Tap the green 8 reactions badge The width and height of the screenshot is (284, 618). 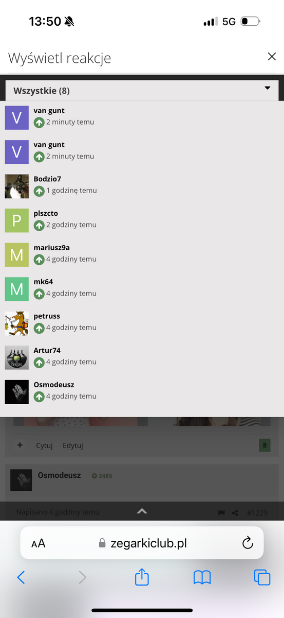(x=264, y=445)
